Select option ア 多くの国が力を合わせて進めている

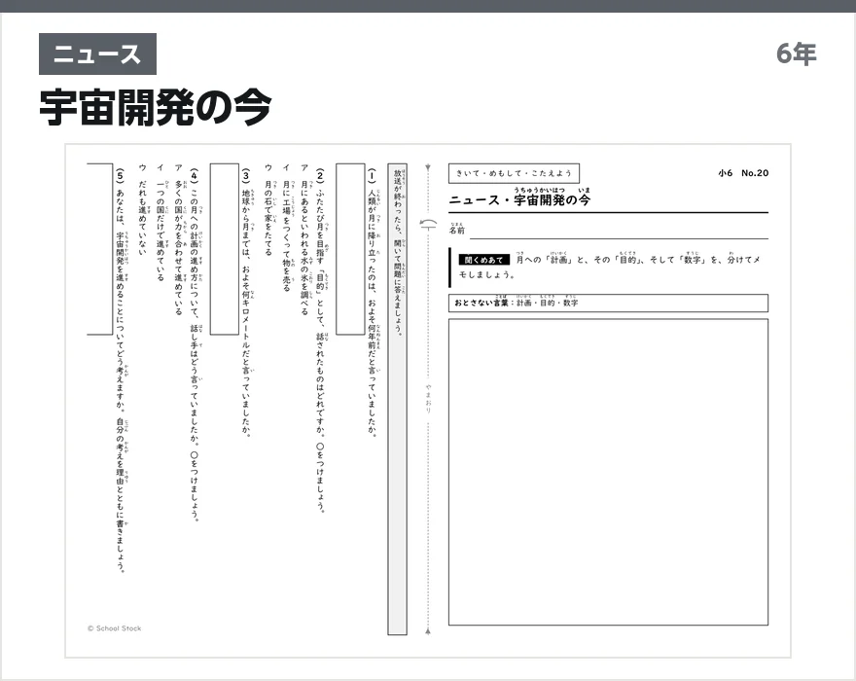(179, 239)
